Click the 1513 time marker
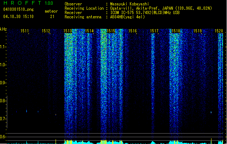 [68, 31]
